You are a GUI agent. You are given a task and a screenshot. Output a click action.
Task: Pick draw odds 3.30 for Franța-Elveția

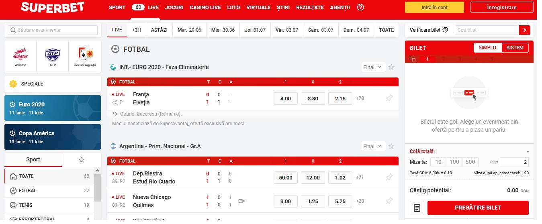tap(313, 98)
